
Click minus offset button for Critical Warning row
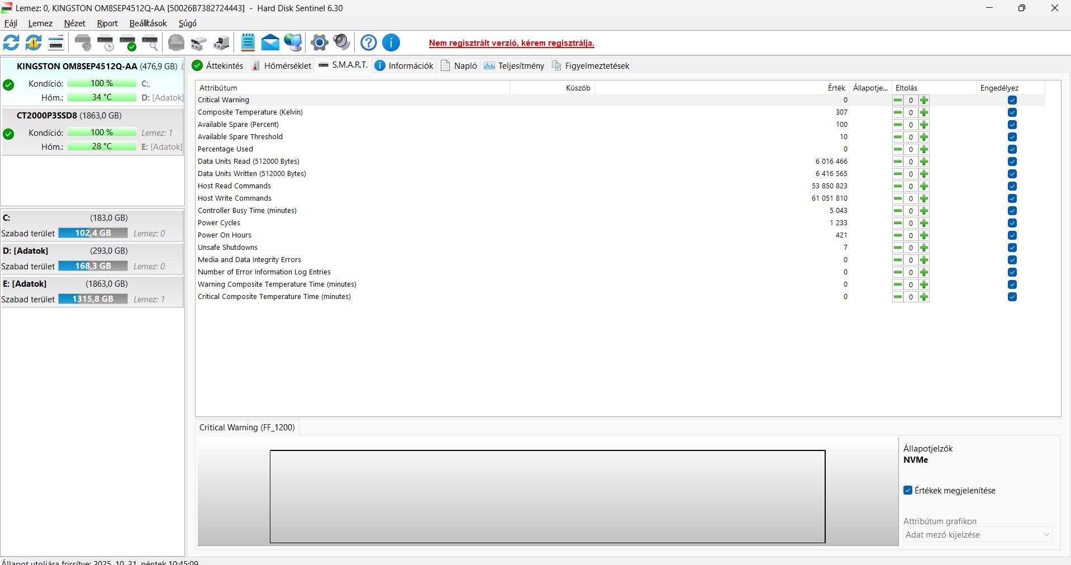898,100
